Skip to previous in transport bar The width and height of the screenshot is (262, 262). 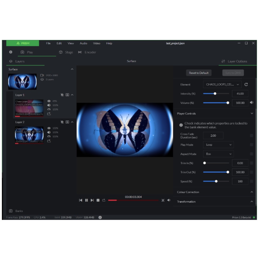click(x=80, y=200)
